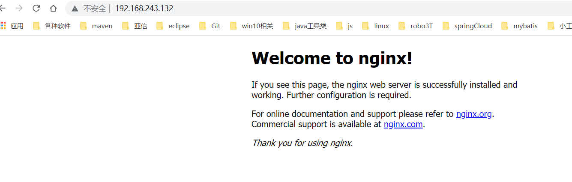Click the browser back arrow

(x=2, y=8)
